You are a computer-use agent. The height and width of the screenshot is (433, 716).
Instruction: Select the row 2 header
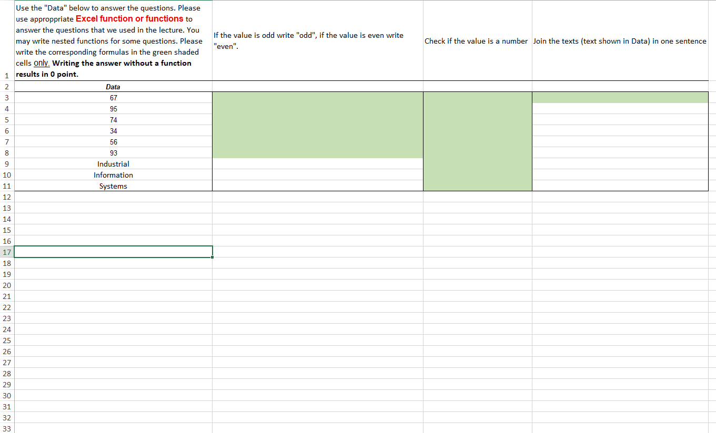[7, 87]
